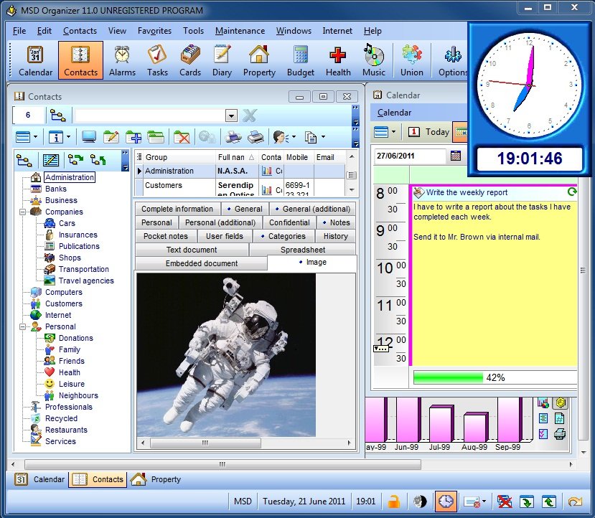Click the clock icon in status bar
595x518 pixels.
446,501
